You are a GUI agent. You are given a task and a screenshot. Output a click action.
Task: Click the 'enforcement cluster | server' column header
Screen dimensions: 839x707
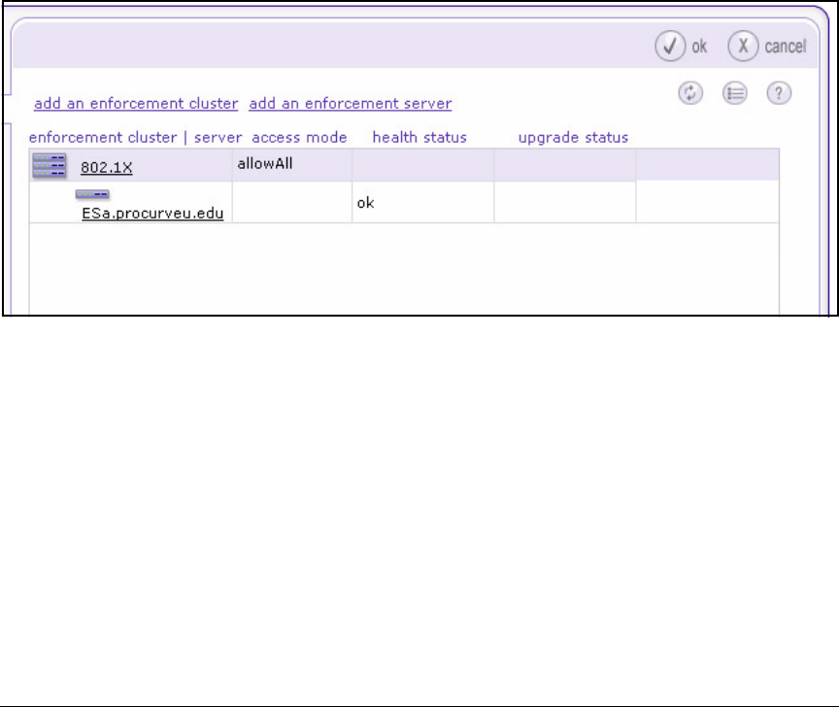click(x=135, y=138)
